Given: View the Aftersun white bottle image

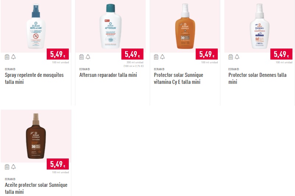Looking at the screenshot, I should coord(110,26).
